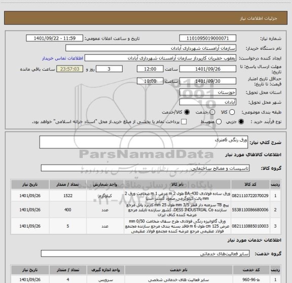Click the price validity time 10:00 field
This screenshot has height=283, width=292.
150,81
